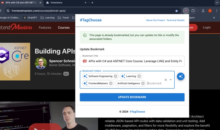
Task: Click the Bookmark Title input field
Action: point(132,61)
